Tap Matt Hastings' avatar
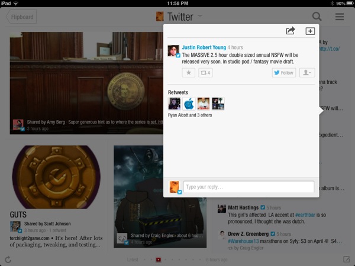 pyautogui.click(x=222, y=209)
